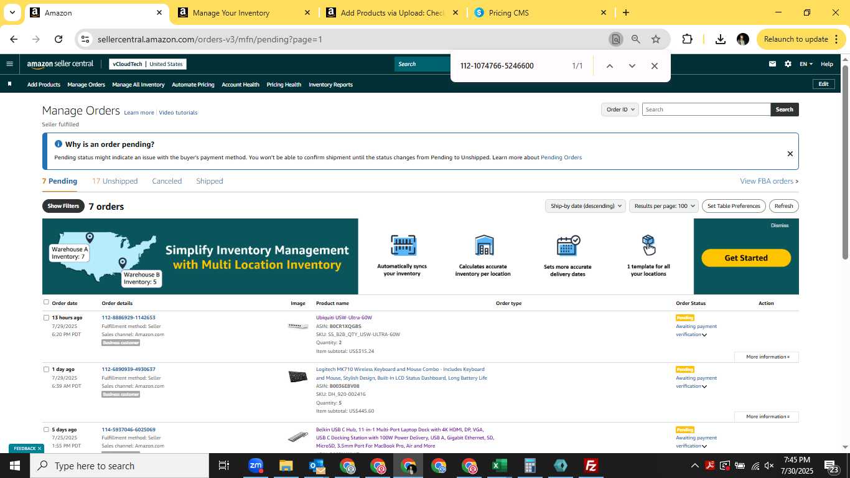The image size is (850, 478).
Task: Open vCloudTech United States account switcher
Action: tap(147, 64)
